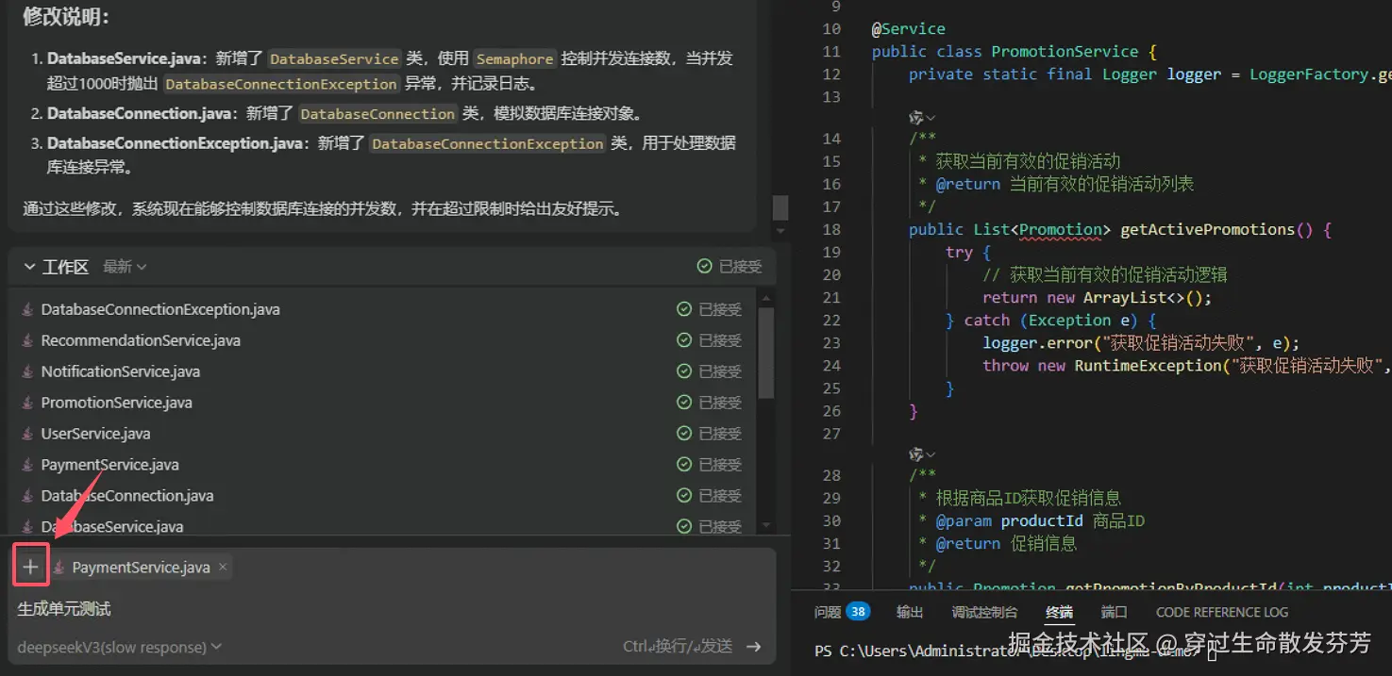This screenshot has width=1392, height=676.
Task: Open the CODE REFERENCE LOG tab
Action: (1221, 612)
